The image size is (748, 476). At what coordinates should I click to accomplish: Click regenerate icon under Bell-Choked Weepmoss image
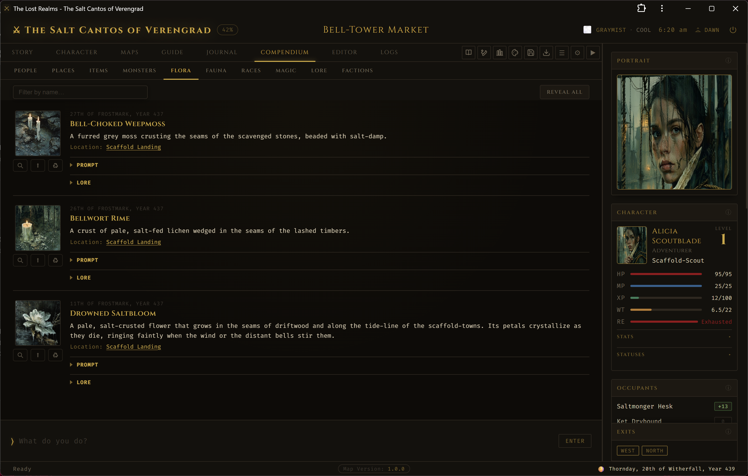point(55,165)
